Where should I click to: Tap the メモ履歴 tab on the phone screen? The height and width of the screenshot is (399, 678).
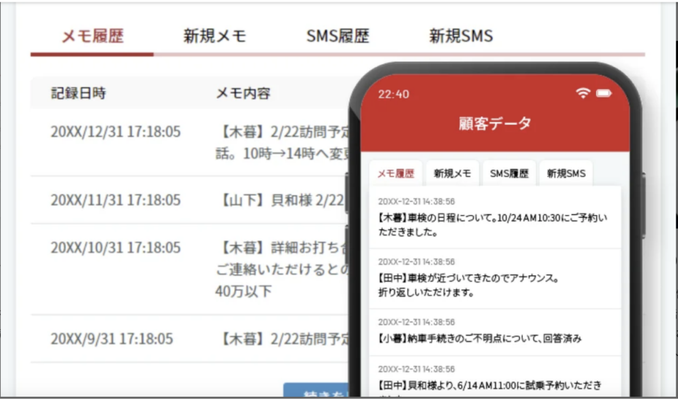[x=395, y=174]
